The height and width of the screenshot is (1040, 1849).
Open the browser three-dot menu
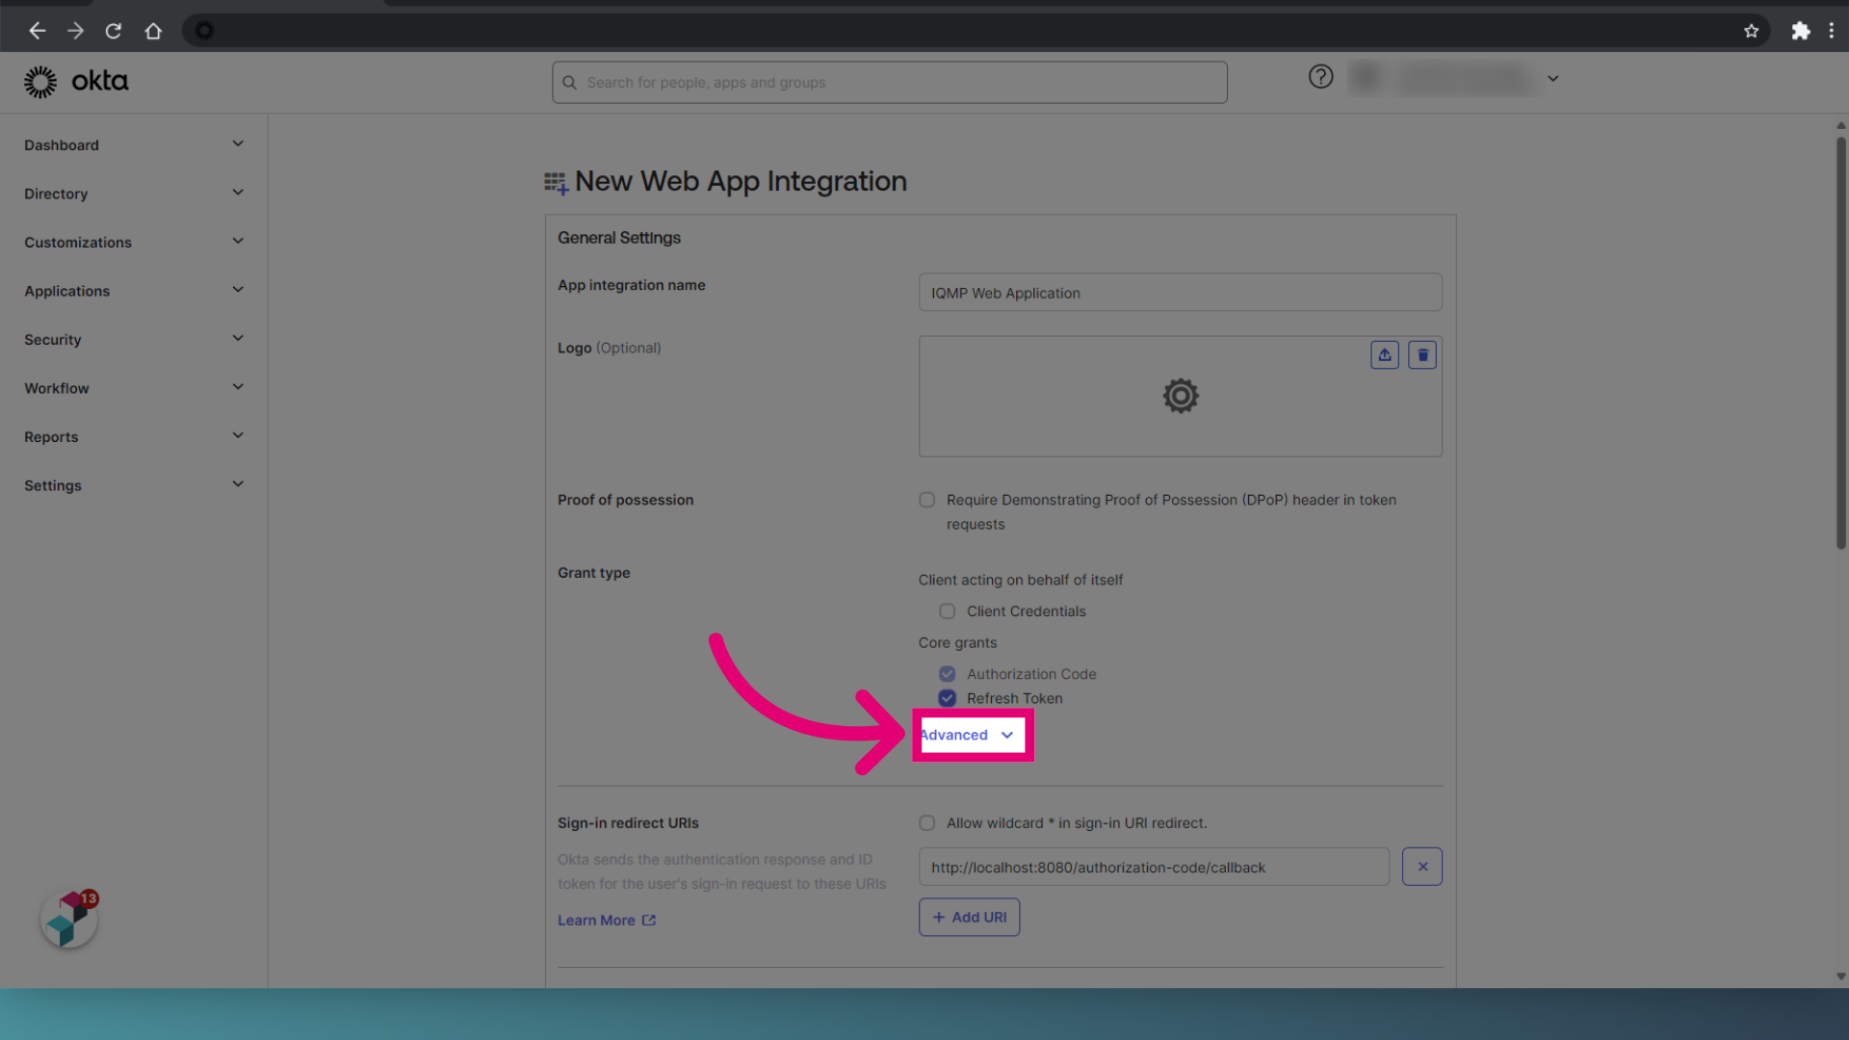coord(1831,31)
